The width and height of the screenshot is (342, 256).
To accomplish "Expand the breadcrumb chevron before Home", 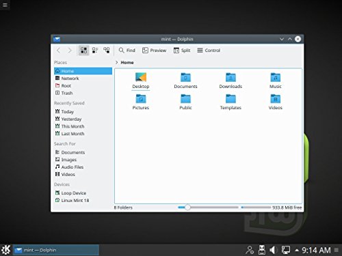I will click(116, 62).
